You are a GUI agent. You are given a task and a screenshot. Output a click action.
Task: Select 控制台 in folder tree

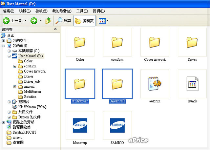coord(24,102)
